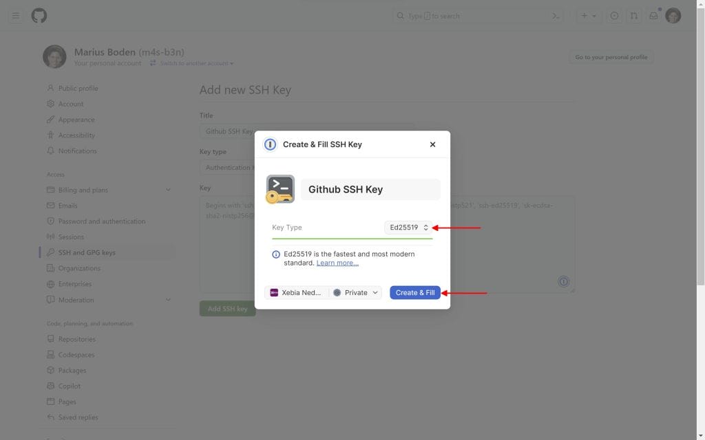Screen dimensions: 705x440
Task: Edit the Github SSH Key name field
Action: point(370,190)
